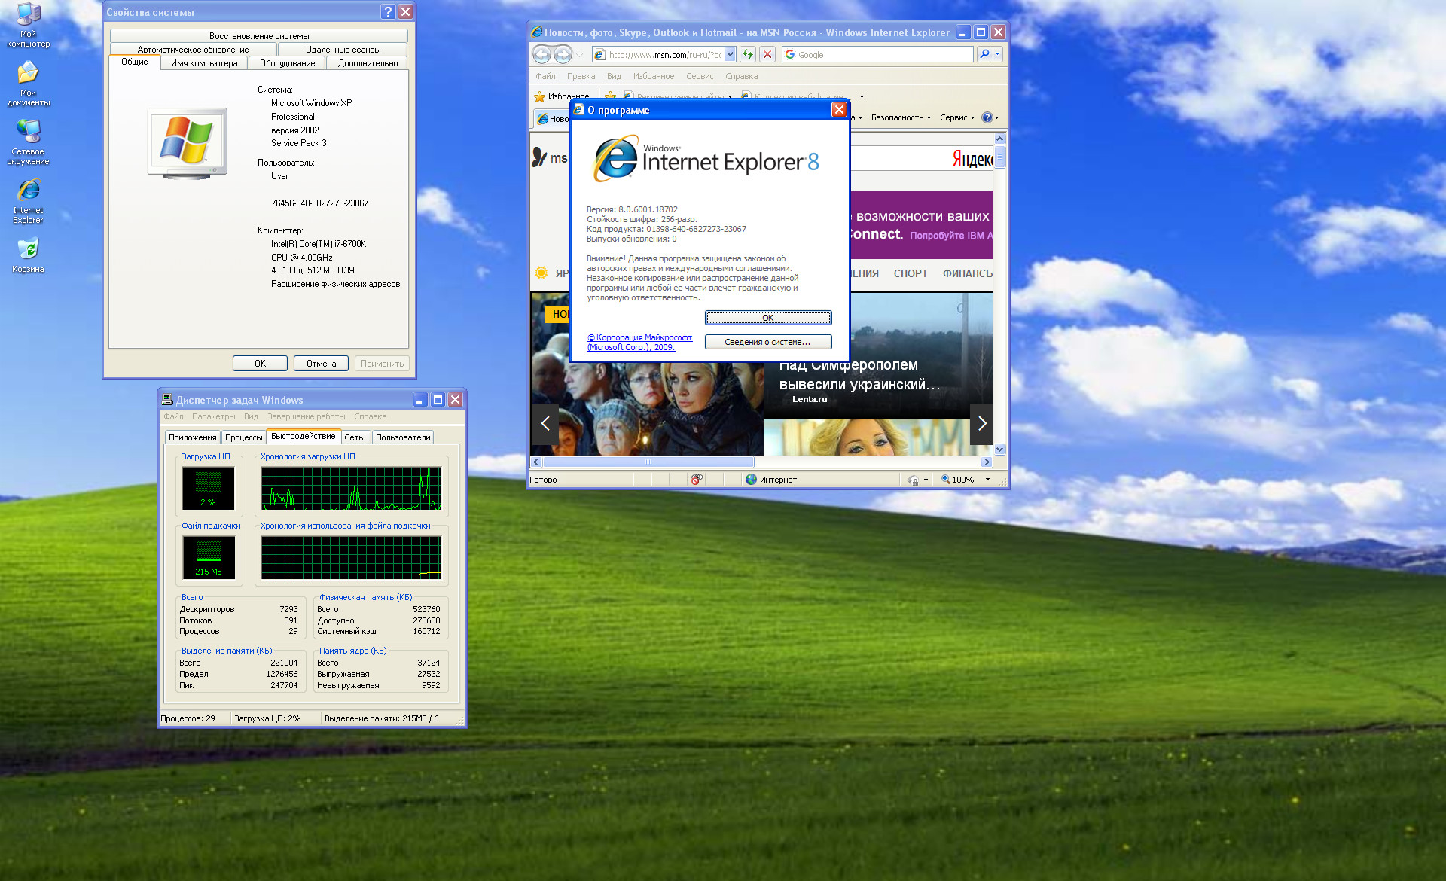Open the protected mode dropdown in status bar

pos(926,479)
